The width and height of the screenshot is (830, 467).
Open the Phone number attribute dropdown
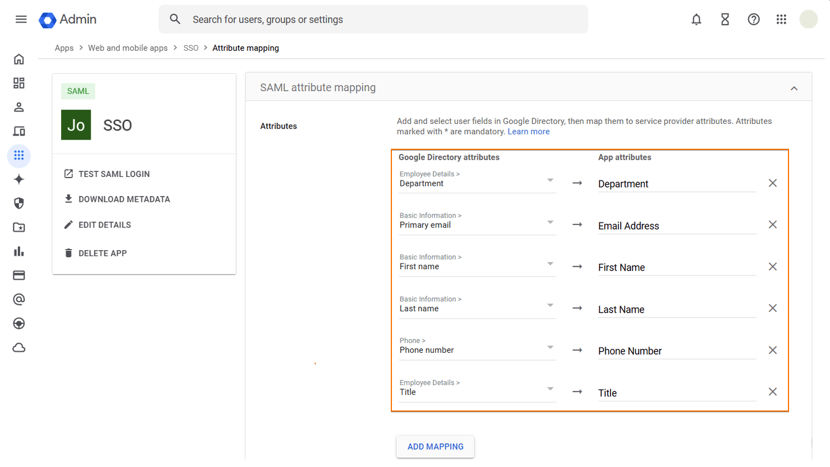pyautogui.click(x=550, y=347)
